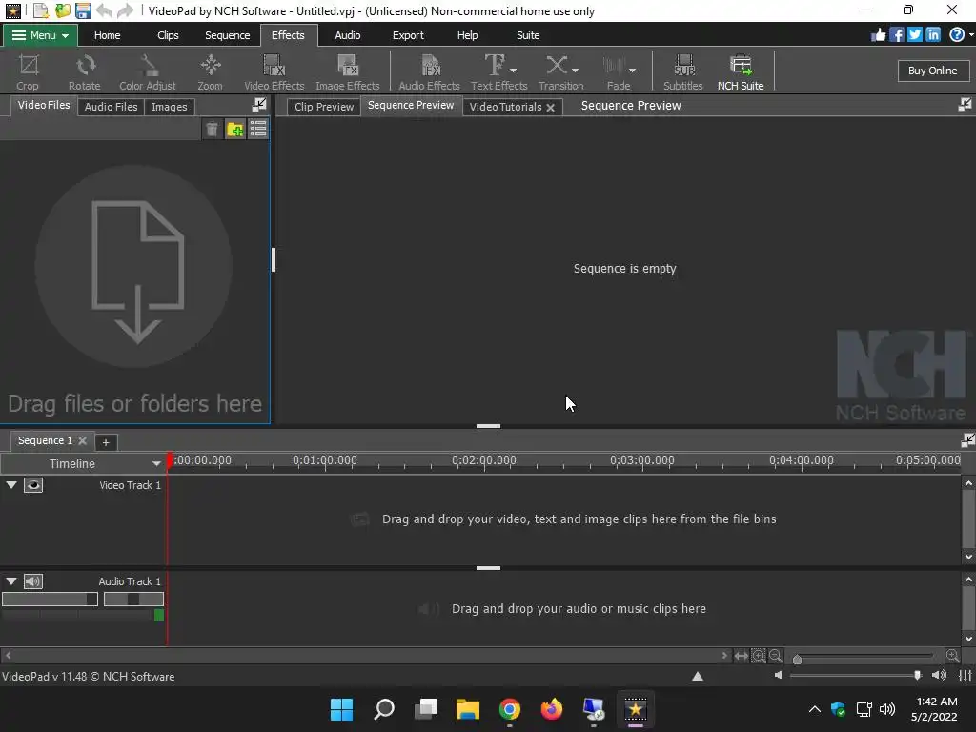Click new project icon in title bar
Viewport: 976px width, 732px height.
[40, 10]
